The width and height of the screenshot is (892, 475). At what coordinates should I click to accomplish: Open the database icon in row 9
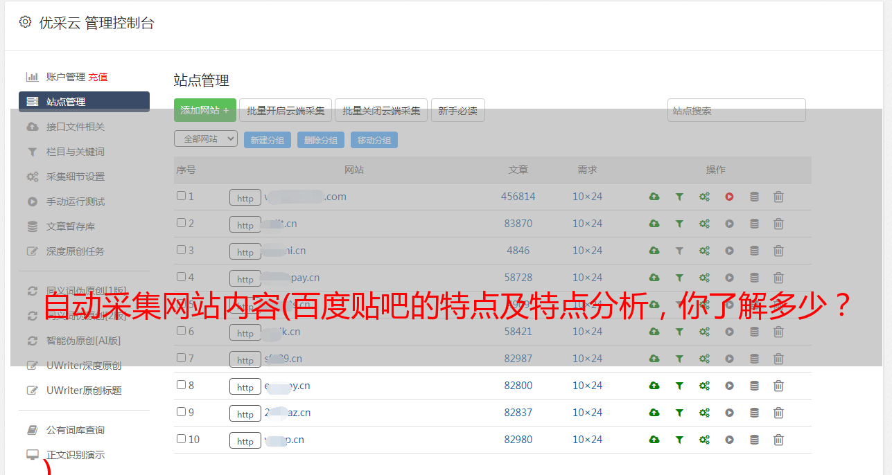point(754,413)
